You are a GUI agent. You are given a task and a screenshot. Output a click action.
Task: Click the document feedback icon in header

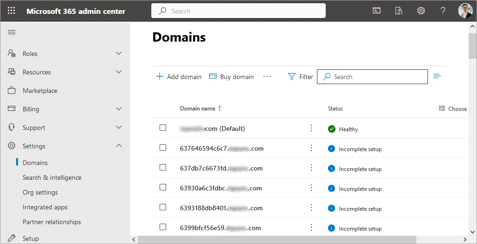tap(398, 11)
